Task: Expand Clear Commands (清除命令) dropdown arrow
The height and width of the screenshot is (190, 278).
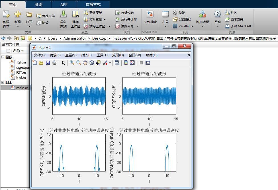Action: (138, 26)
